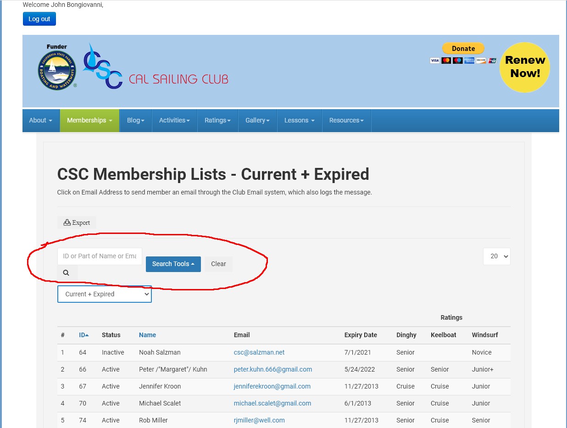Image resolution: width=567 pixels, height=428 pixels.
Task: Click expiry date 6/1/2013
Action: [x=358, y=403]
